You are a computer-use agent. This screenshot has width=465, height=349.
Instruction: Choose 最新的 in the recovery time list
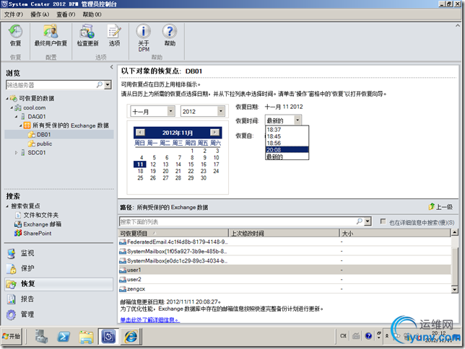click(287, 156)
